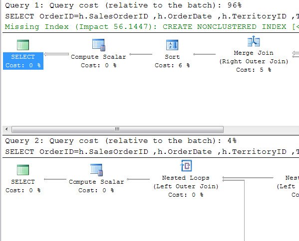This screenshot has height=241, width=299.
Task: Click the Query 2 Compute Scalar icon
Action: (x=96, y=170)
